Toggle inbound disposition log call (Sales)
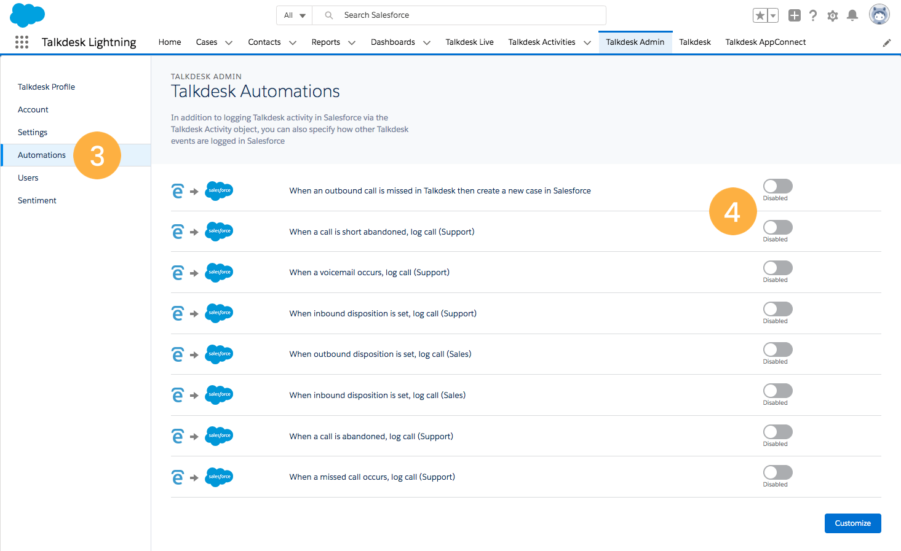901x551 pixels. pos(778,391)
